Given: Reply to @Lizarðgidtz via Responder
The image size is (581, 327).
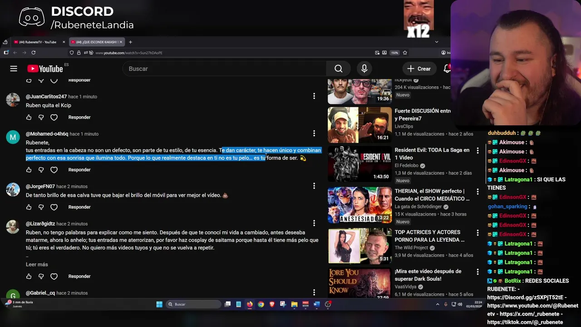Looking at the screenshot, I should (x=79, y=276).
